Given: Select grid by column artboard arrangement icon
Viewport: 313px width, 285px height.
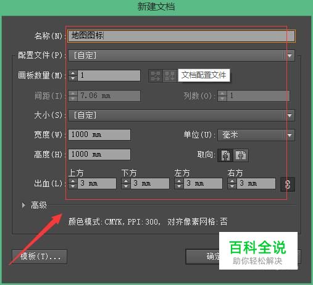Looking at the screenshot, I should click(x=170, y=76).
